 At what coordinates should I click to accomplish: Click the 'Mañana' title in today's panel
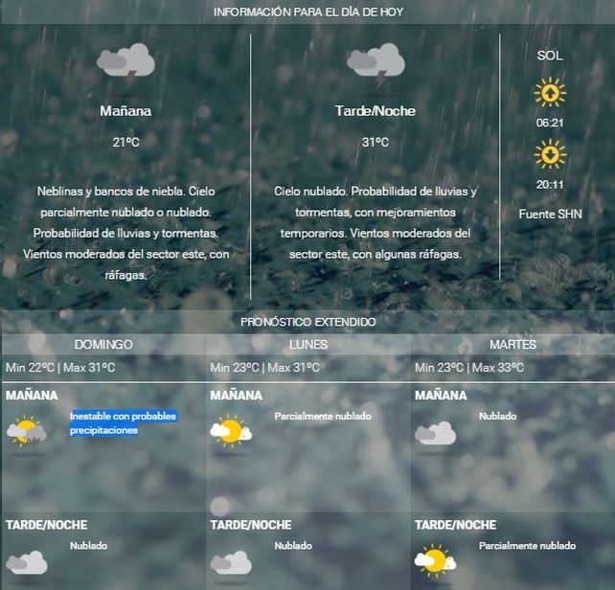tap(125, 111)
